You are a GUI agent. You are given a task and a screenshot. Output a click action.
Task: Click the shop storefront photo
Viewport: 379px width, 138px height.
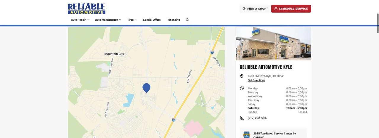[x=273, y=44]
